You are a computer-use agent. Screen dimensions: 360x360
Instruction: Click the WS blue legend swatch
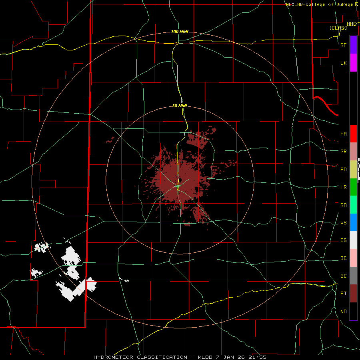pos(353,222)
